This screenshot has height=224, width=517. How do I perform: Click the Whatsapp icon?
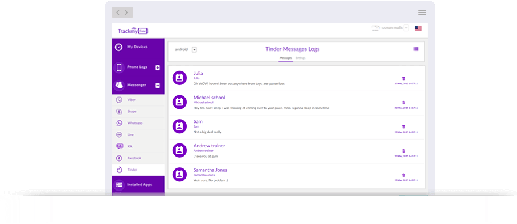click(x=120, y=123)
